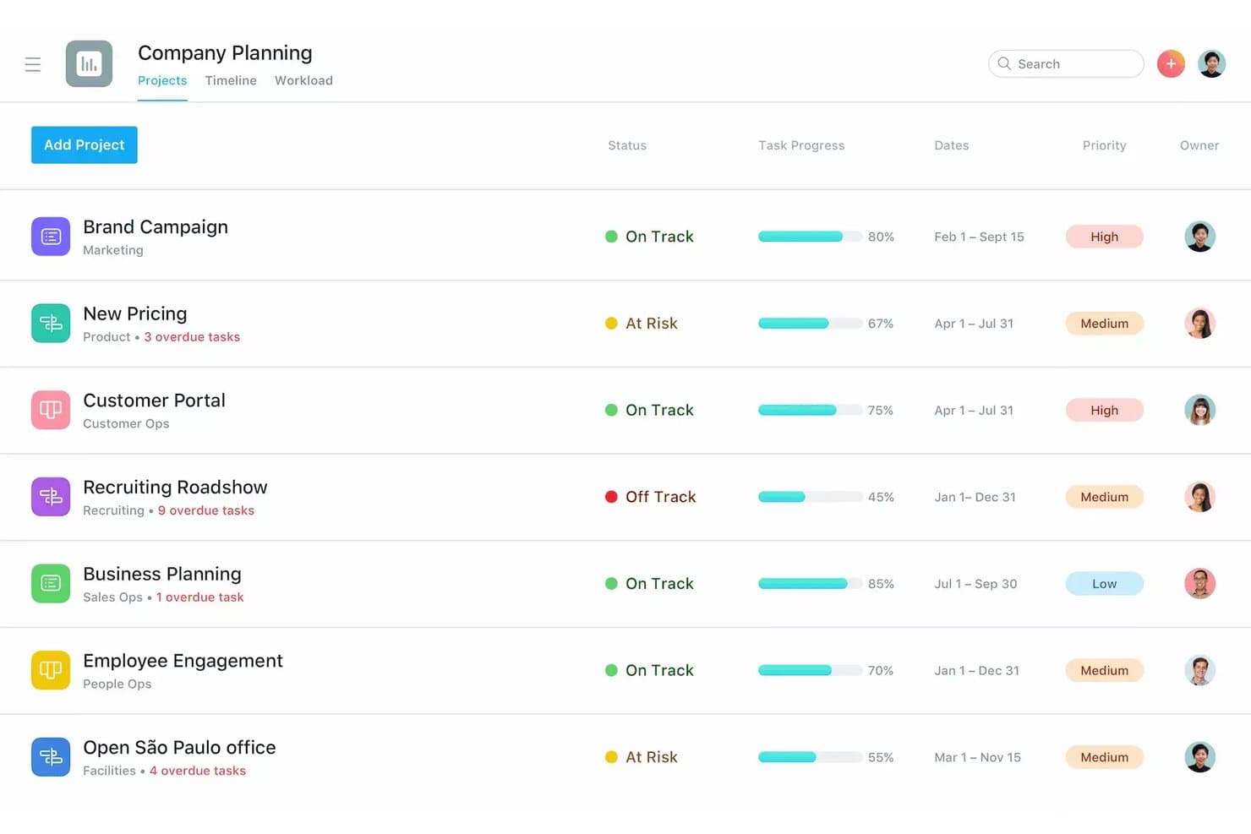The width and height of the screenshot is (1251, 834).
Task: Click the red plus quick-add button
Action: pyautogui.click(x=1171, y=63)
